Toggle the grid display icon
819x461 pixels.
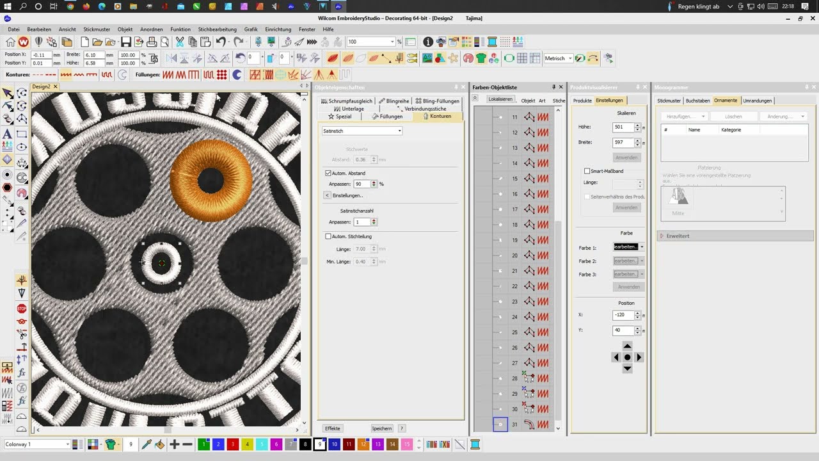point(521,58)
